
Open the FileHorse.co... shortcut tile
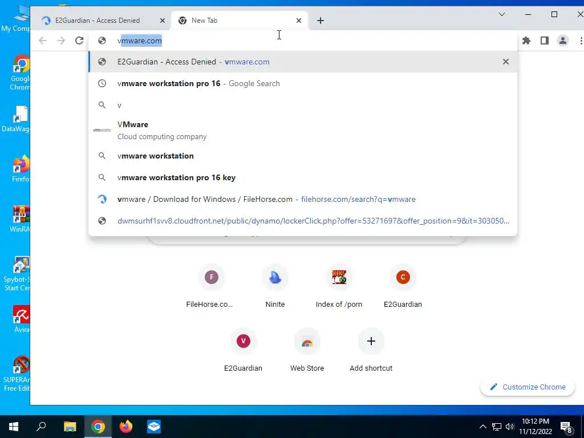click(x=211, y=286)
